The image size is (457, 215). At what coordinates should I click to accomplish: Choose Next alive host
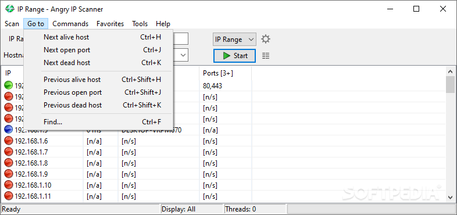pos(98,37)
